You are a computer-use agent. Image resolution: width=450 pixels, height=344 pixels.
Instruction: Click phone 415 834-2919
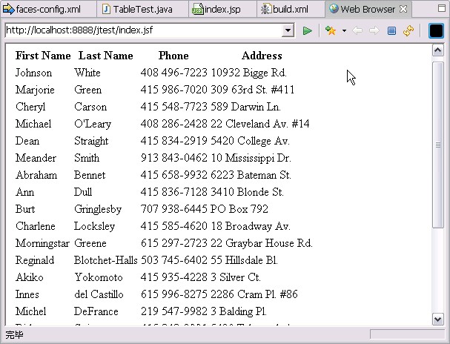click(x=174, y=141)
